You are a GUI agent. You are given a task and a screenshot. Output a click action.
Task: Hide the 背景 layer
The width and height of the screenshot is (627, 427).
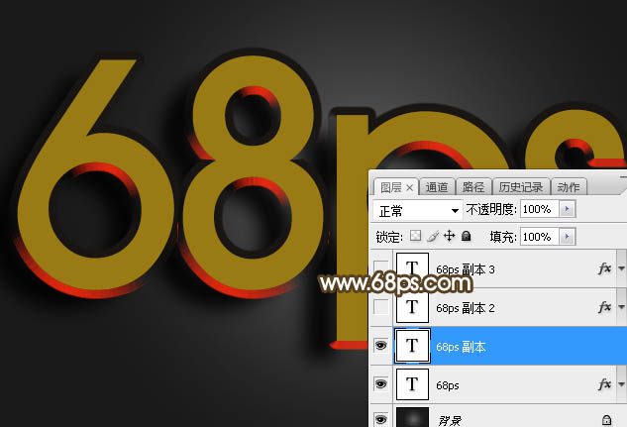click(x=380, y=419)
